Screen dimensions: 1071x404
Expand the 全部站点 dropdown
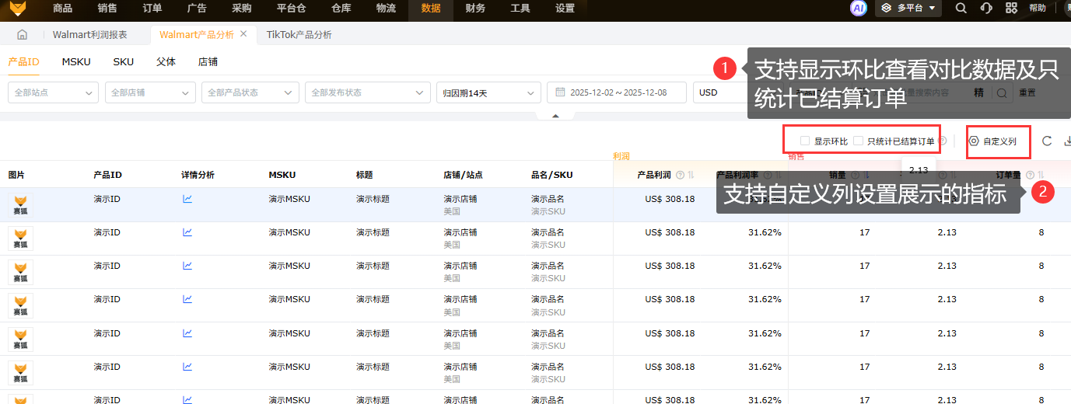pyautogui.click(x=53, y=92)
